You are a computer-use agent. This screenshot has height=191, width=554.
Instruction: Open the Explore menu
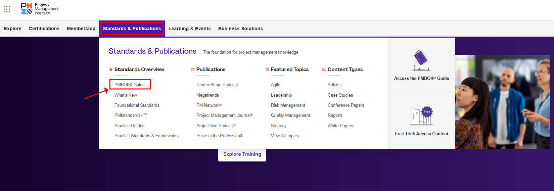click(x=13, y=29)
